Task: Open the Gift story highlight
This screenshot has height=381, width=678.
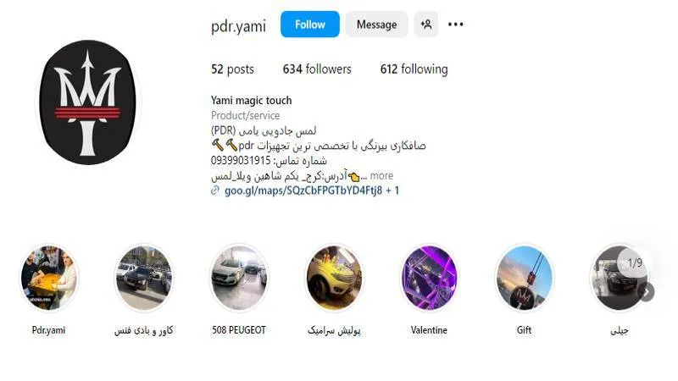Action: click(524, 278)
